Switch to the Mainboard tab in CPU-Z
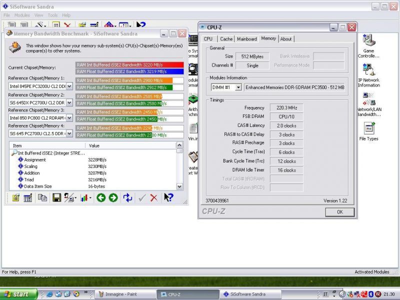This screenshot has width=400, height=300. pyautogui.click(x=247, y=39)
